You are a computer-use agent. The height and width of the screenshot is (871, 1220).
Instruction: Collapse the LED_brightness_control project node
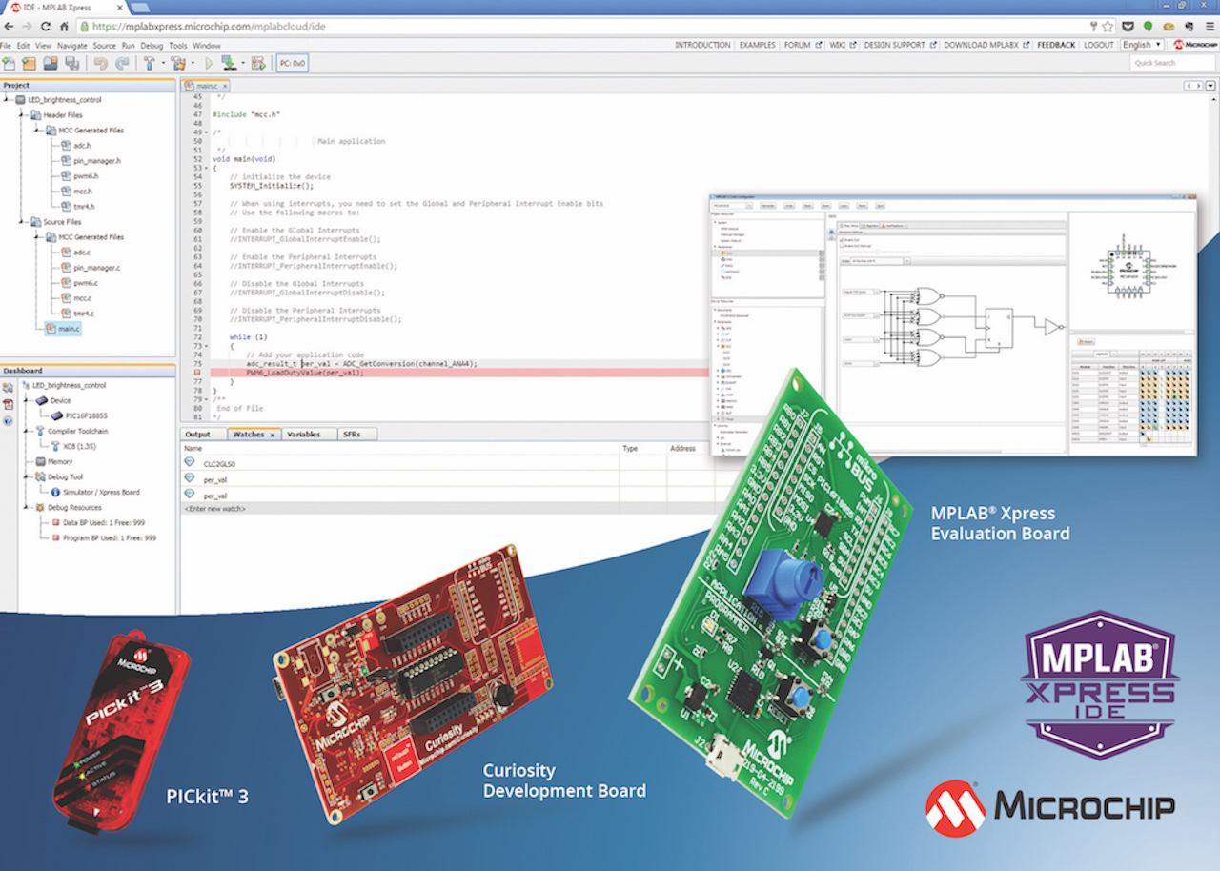pyautogui.click(x=7, y=99)
